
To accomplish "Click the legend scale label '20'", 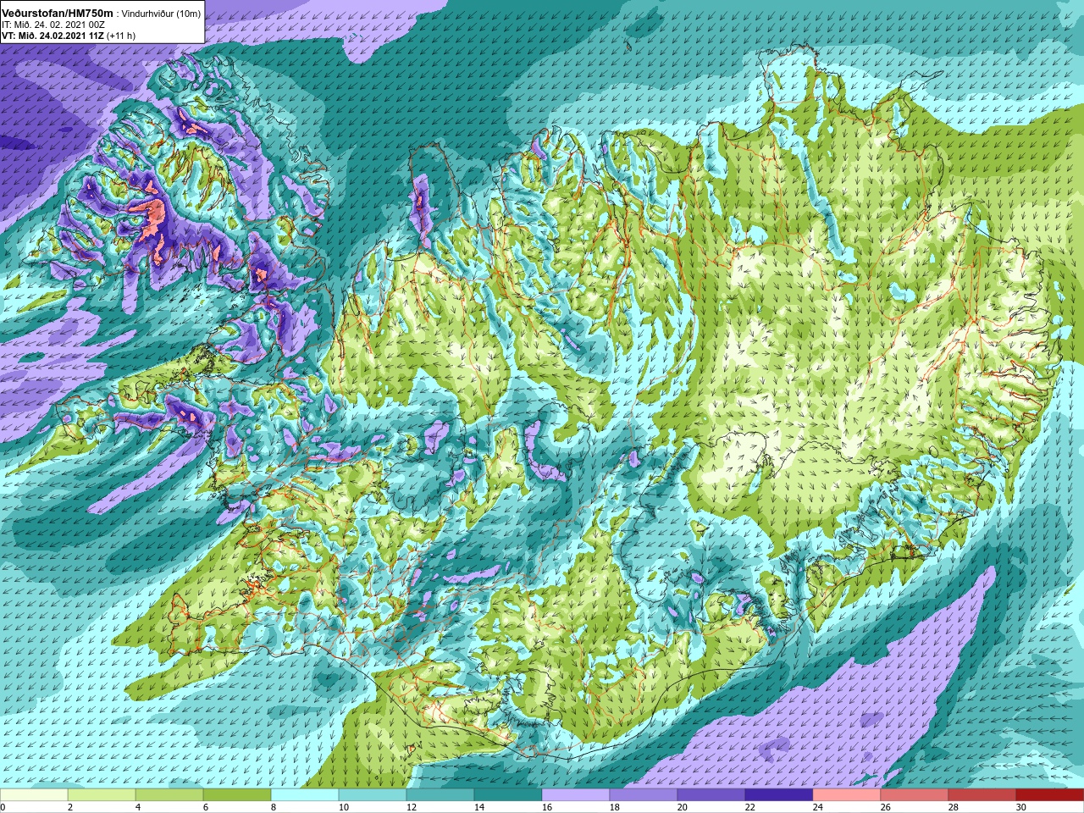I will coord(682,808).
